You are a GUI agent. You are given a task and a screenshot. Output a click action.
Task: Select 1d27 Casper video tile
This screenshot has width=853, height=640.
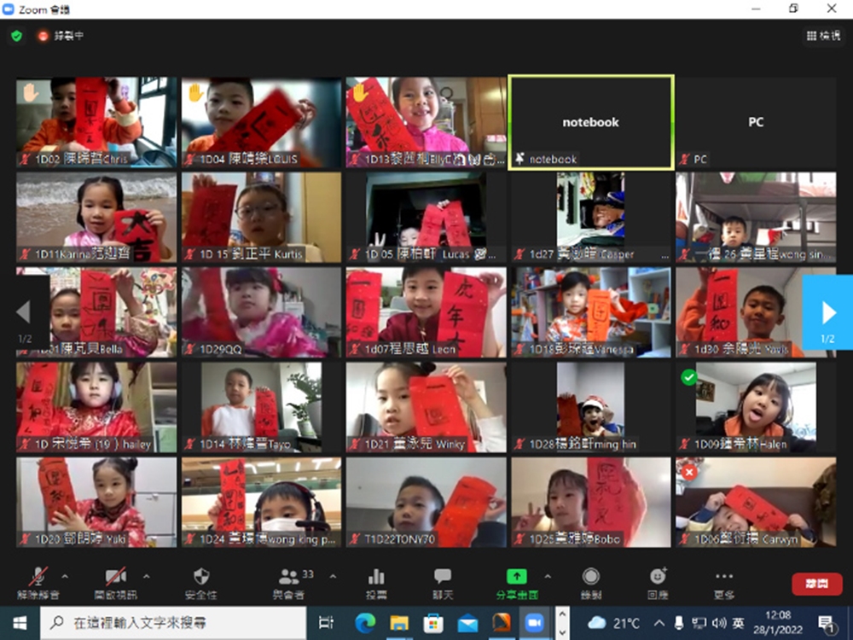tap(591, 217)
